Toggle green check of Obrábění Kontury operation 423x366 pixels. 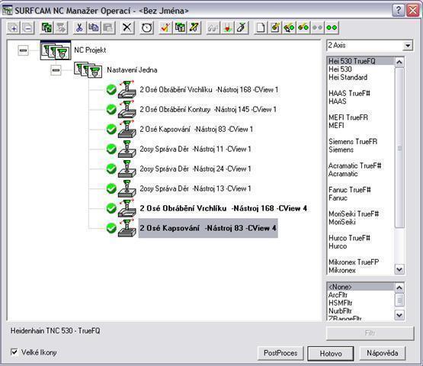click(x=111, y=110)
